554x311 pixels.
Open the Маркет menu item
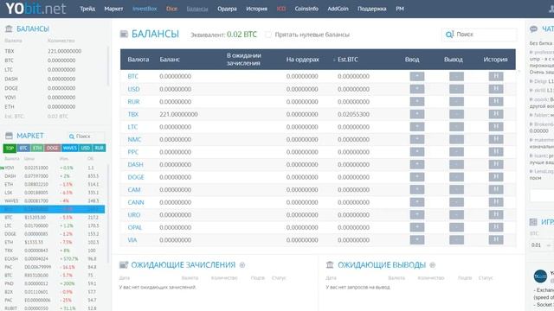click(x=113, y=9)
